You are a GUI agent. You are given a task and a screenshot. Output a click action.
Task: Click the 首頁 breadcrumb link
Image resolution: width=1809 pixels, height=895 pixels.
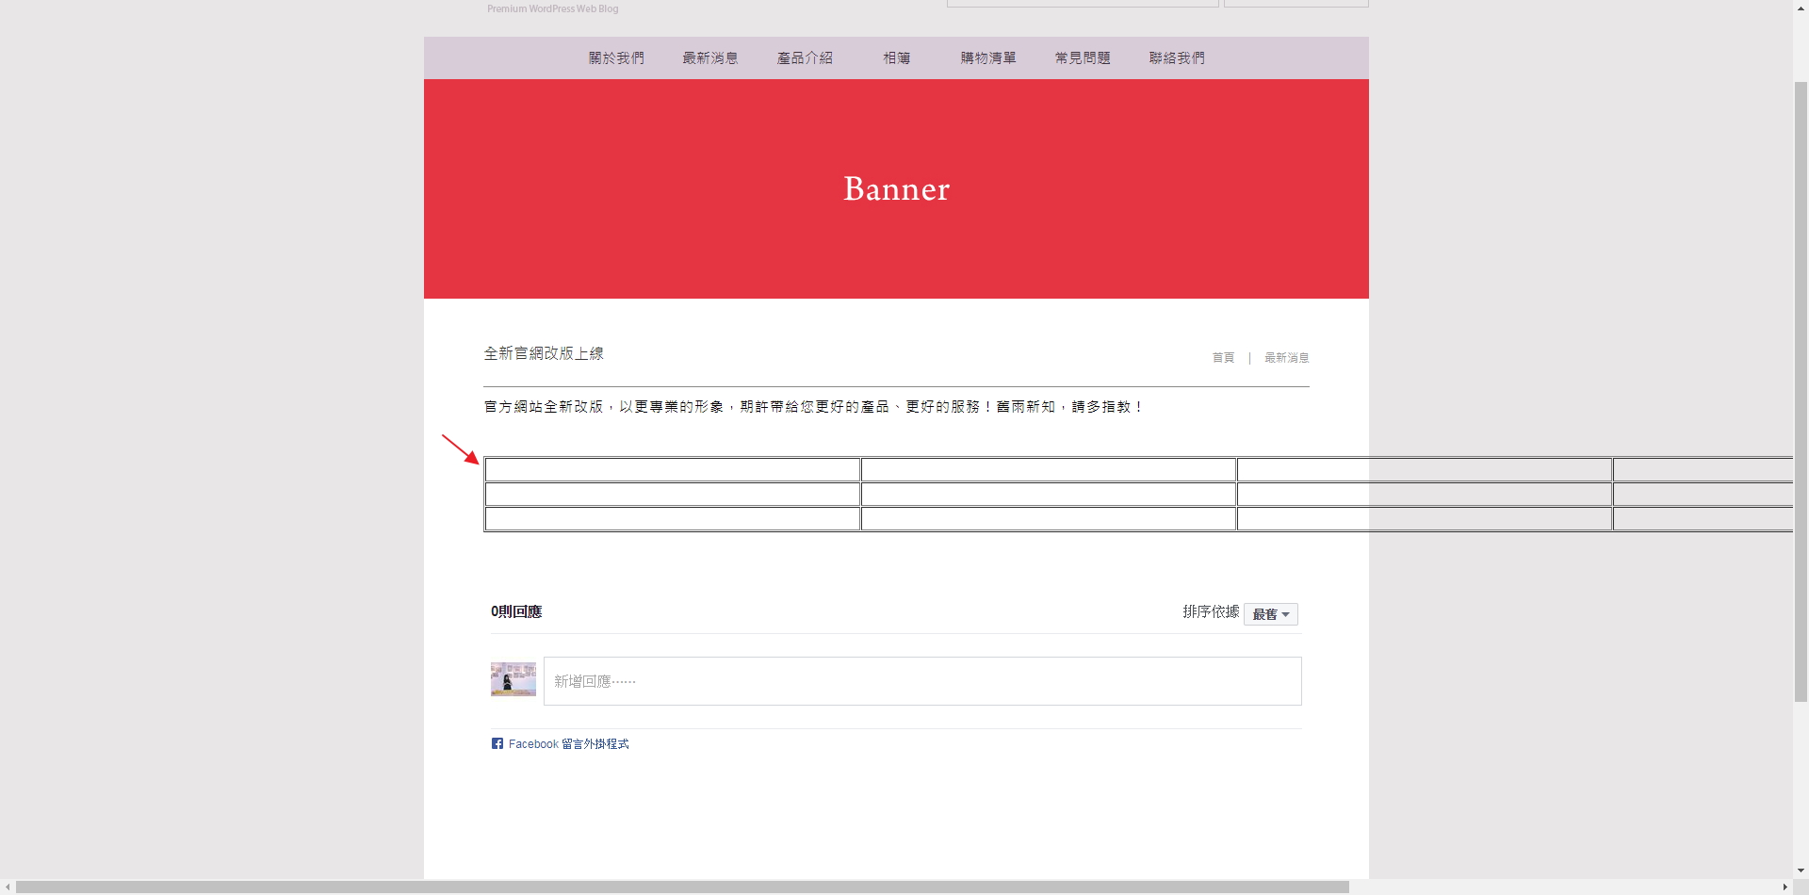tap(1223, 358)
